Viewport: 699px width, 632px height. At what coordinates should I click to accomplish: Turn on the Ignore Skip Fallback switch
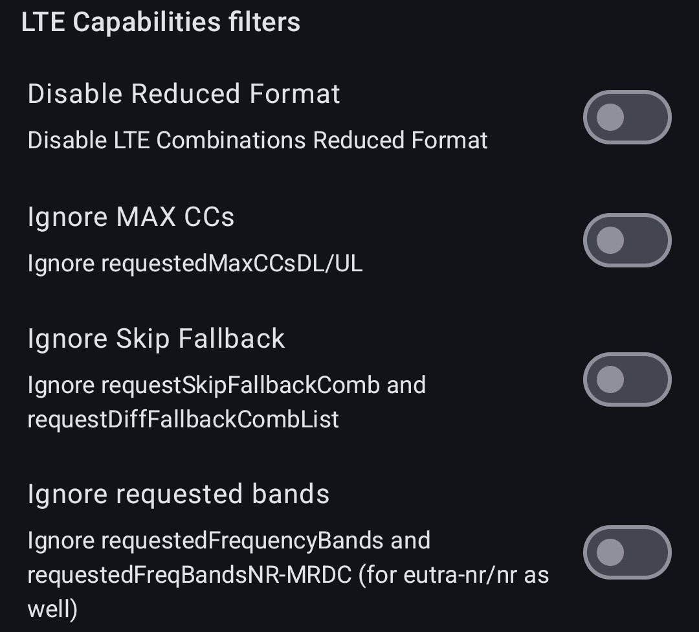627,379
